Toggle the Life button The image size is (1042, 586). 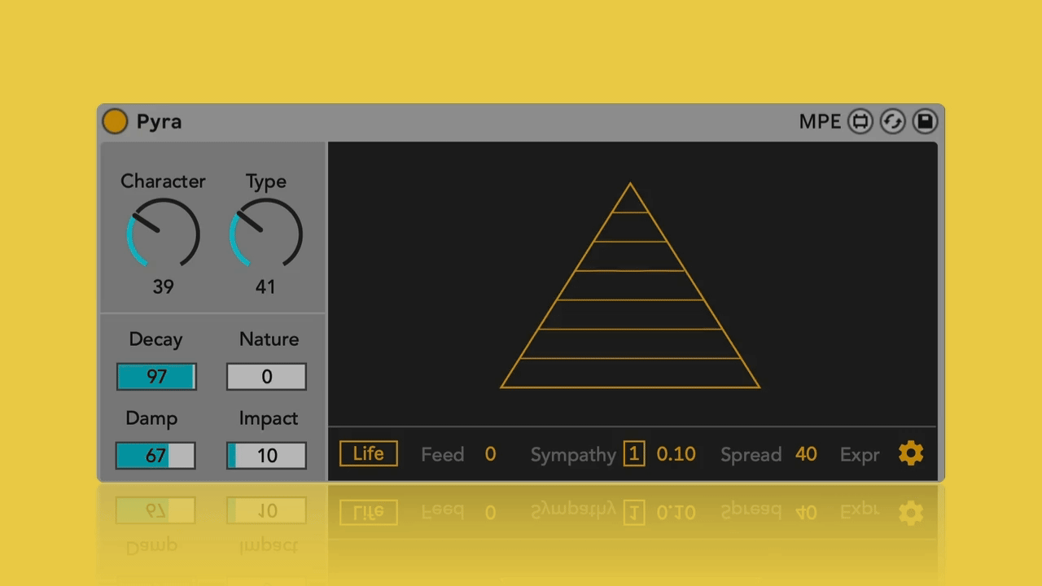pyautogui.click(x=369, y=453)
